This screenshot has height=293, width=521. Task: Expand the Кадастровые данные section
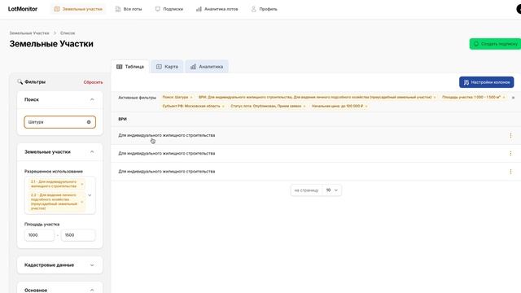[92, 265]
